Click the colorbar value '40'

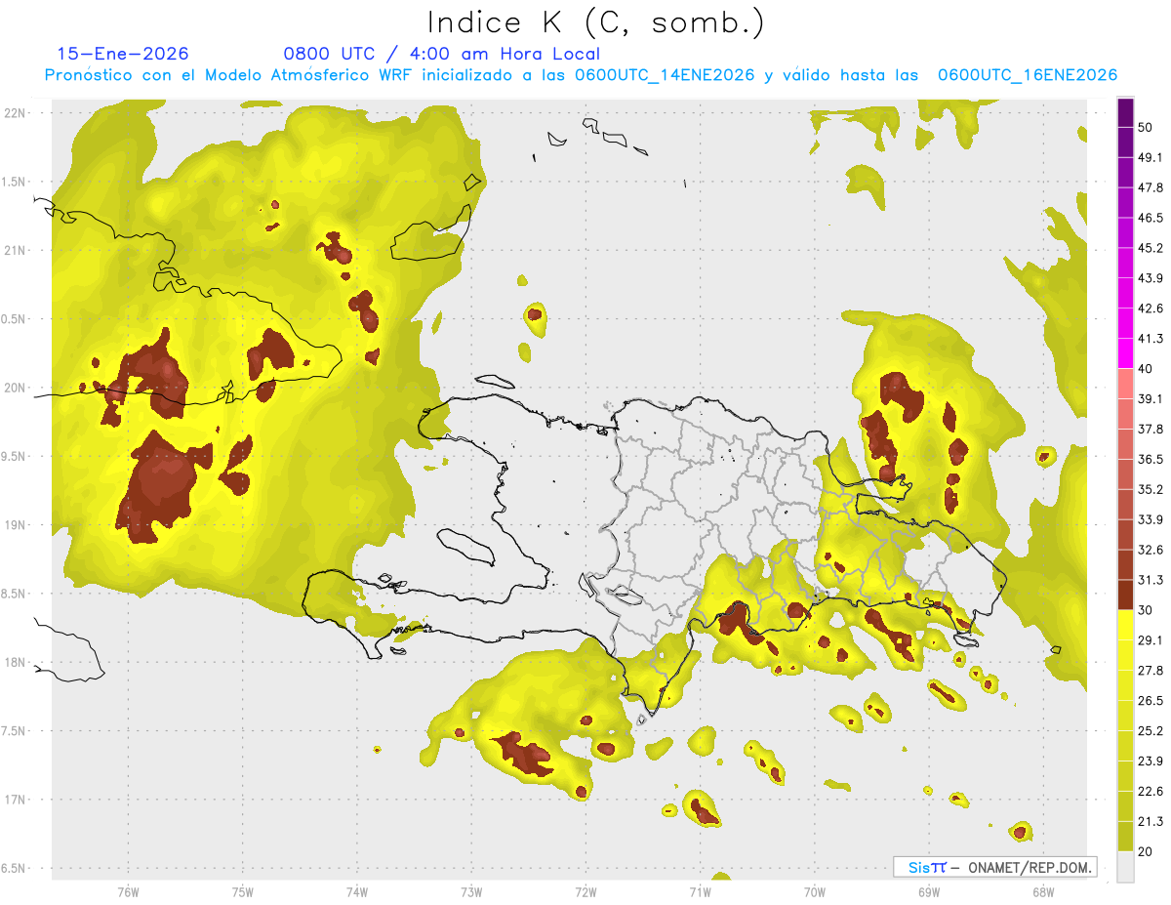click(x=1146, y=369)
